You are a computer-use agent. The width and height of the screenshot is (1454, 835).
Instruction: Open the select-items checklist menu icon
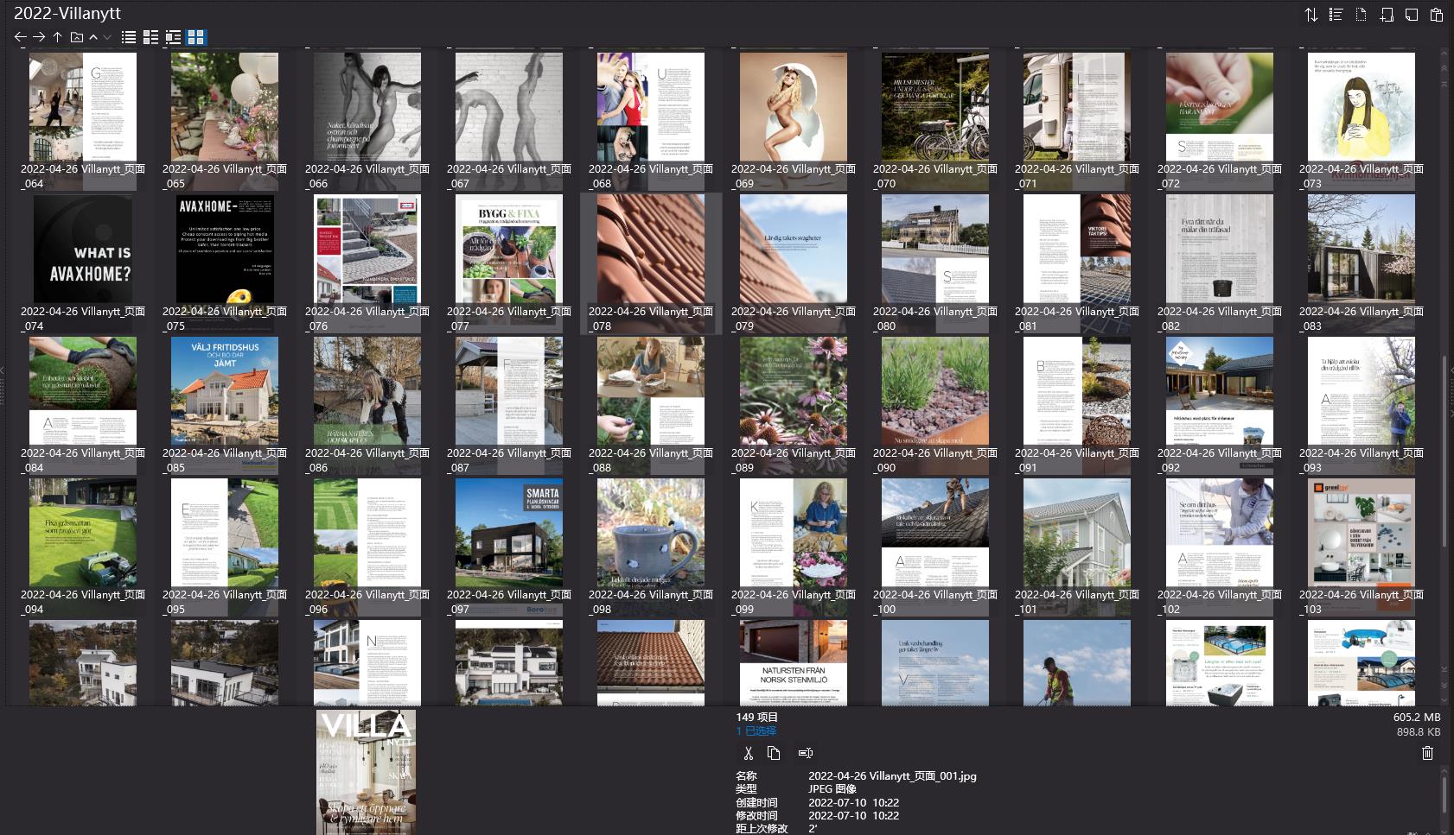pyautogui.click(x=1336, y=15)
